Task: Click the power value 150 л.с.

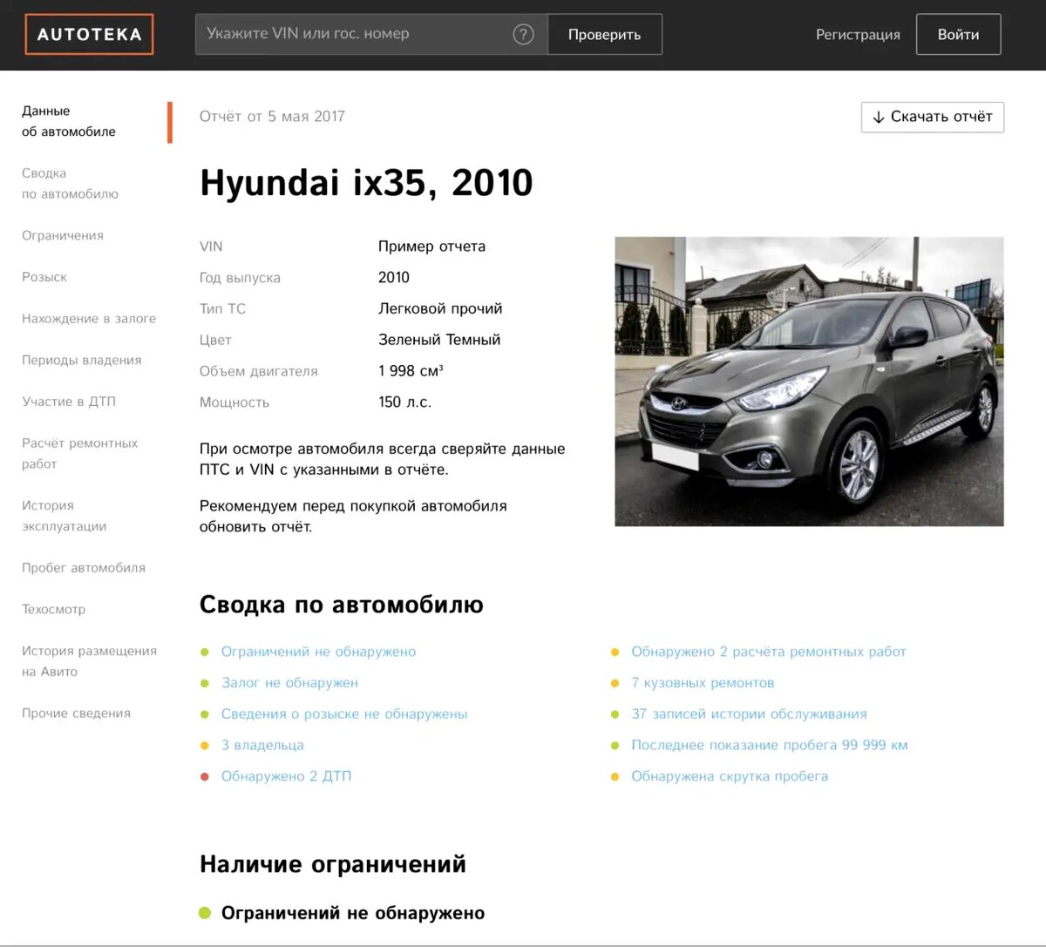Action: [404, 402]
